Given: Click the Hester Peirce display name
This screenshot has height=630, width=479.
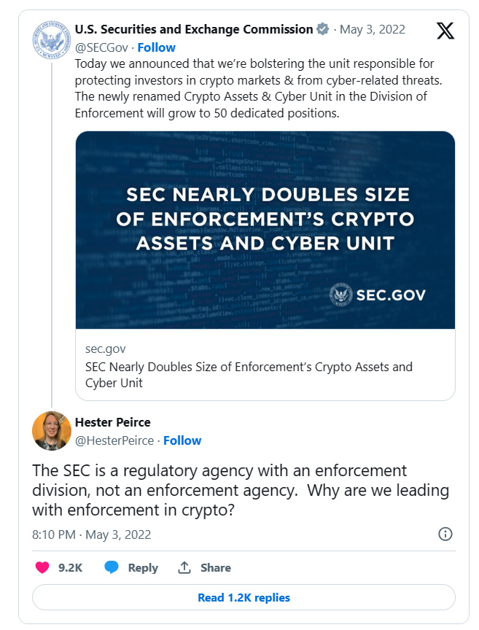Looking at the screenshot, I should [112, 422].
